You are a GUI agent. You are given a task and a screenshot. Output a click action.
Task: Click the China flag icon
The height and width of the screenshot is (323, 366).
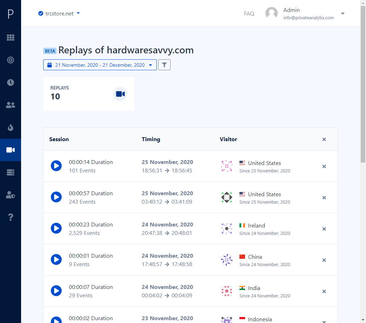(x=242, y=257)
